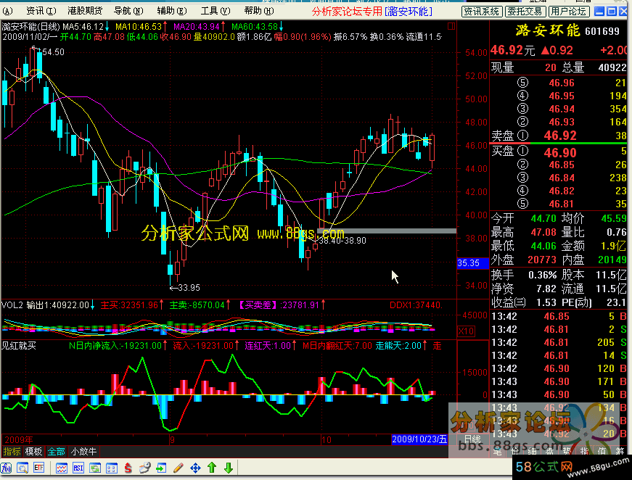Switch to the 全部 tab
Screen dimensions: 632x480
pyautogui.click(x=56, y=452)
